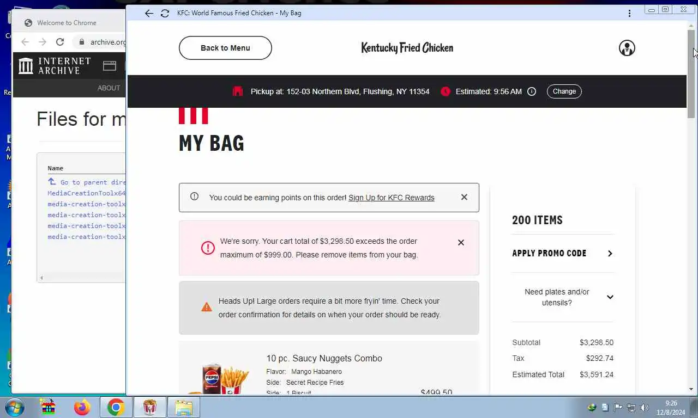Change the pickup location and time

click(564, 91)
